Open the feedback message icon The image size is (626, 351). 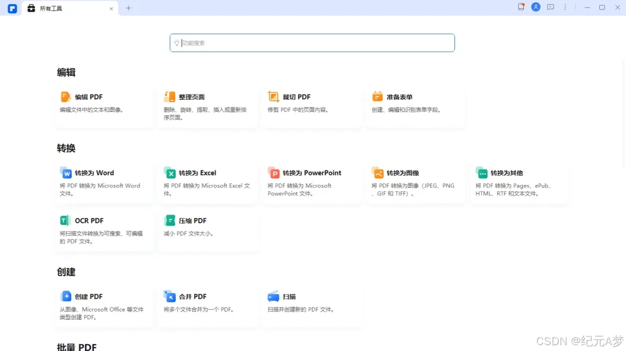(551, 7)
